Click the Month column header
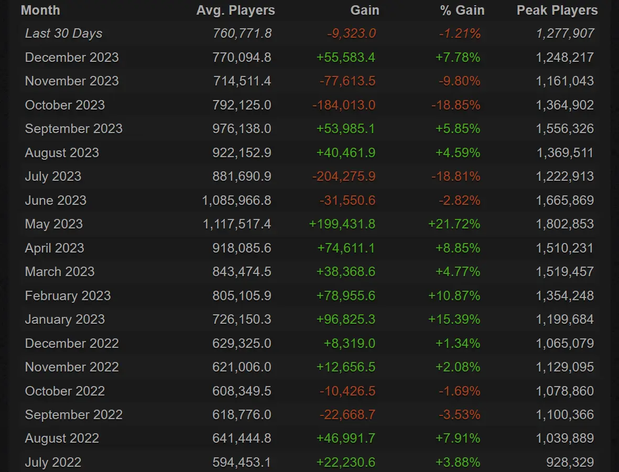 [40, 10]
